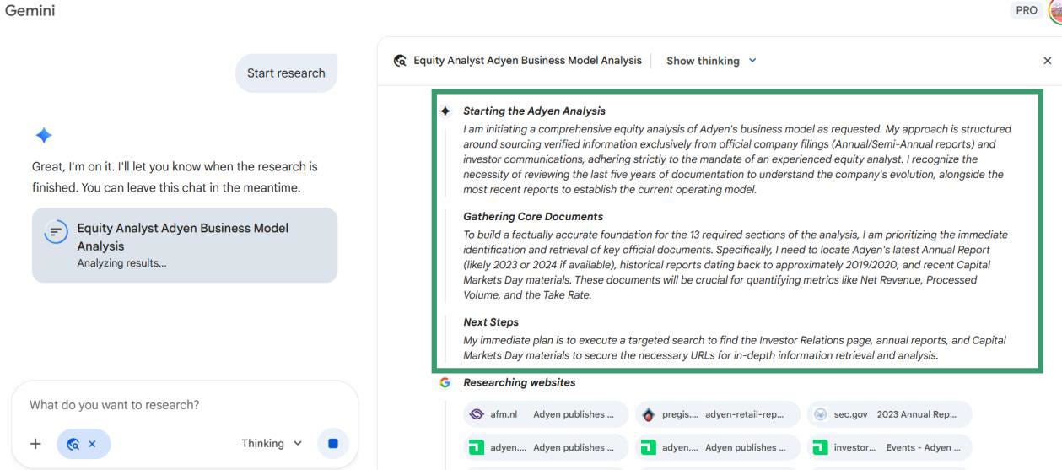Viewport: 1062px width, 470px height.
Task: Open the afm.nl source chip
Action: point(545,414)
